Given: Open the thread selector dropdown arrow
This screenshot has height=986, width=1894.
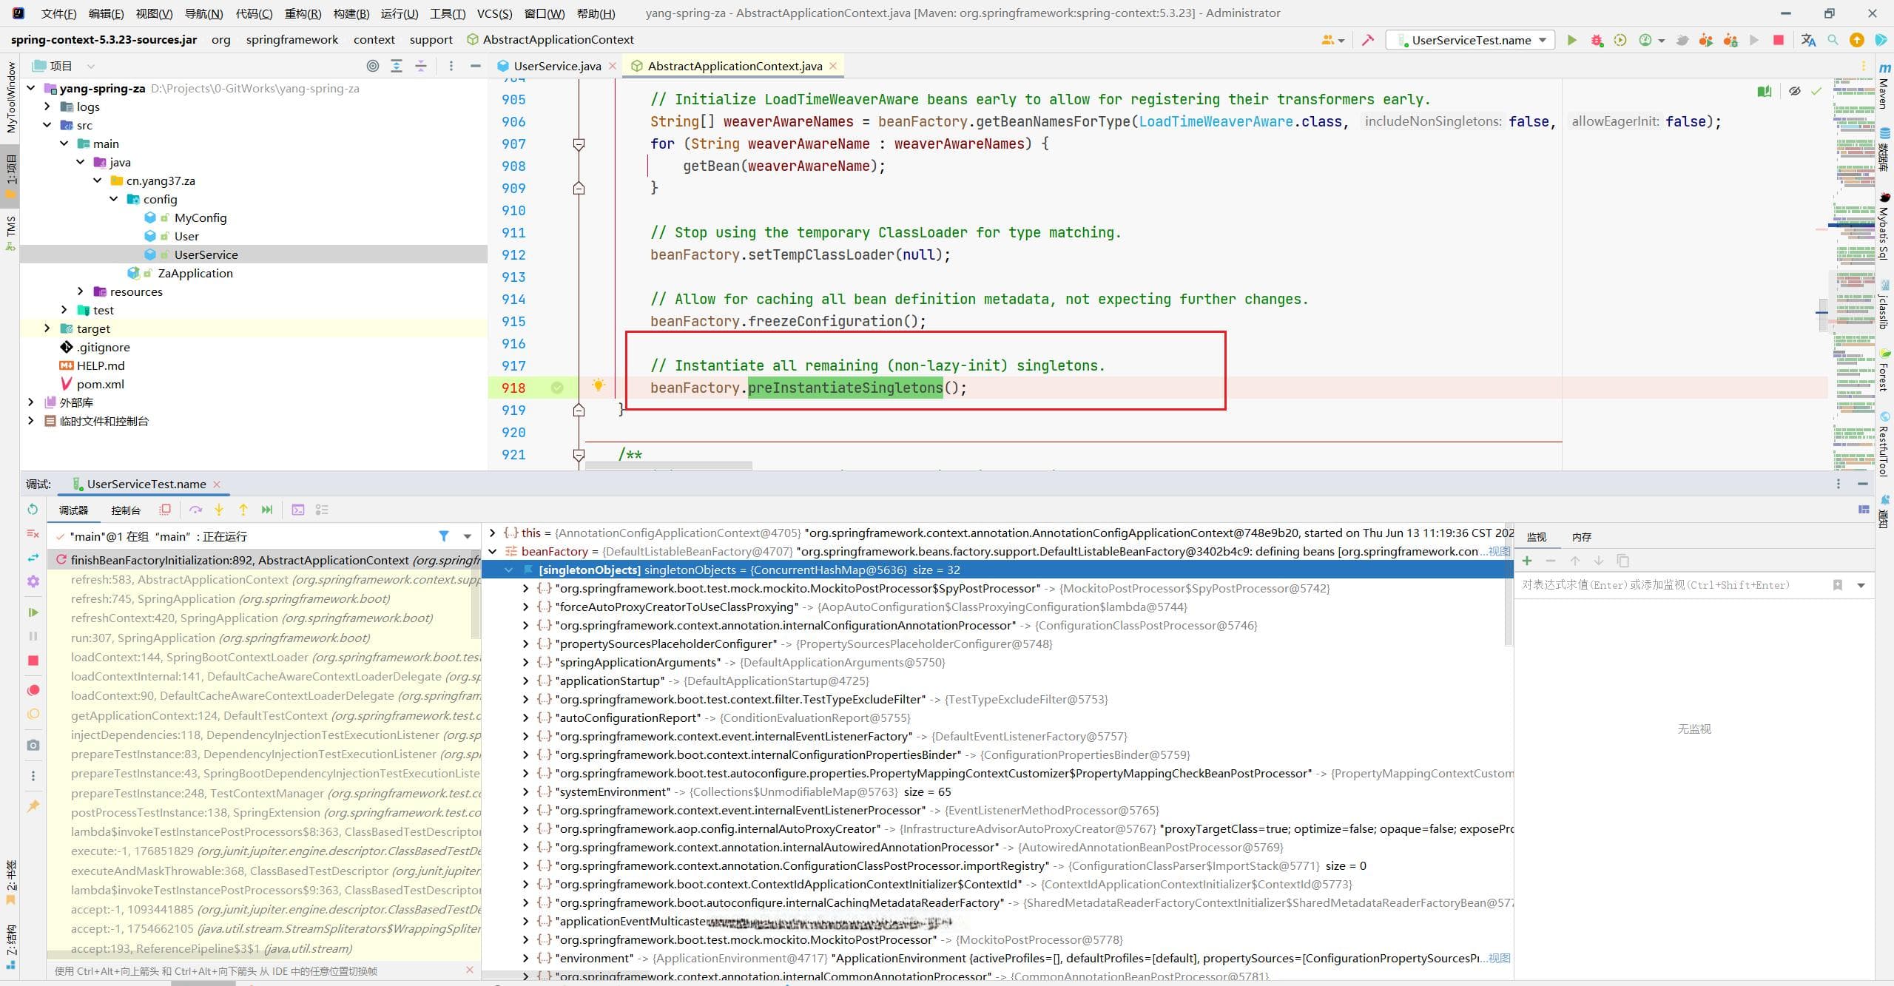Looking at the screenshot, I should point(468,536).
